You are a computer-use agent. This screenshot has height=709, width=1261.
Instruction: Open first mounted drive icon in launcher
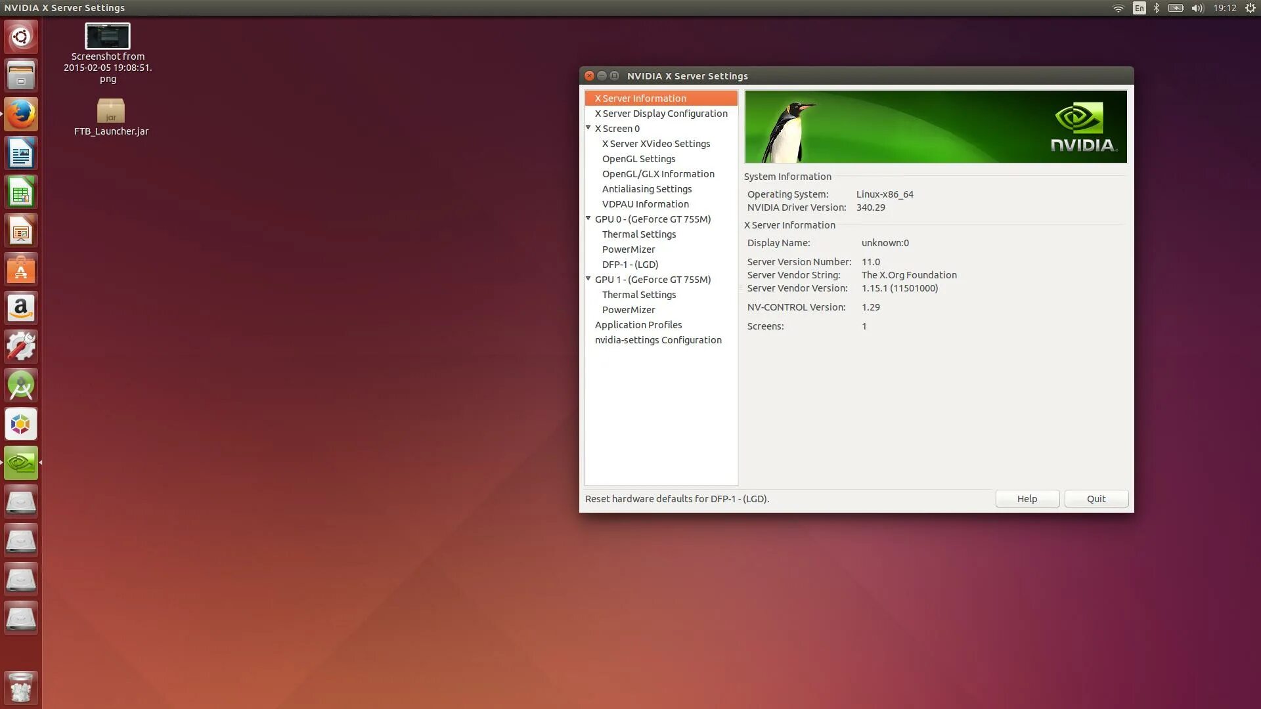21,502
